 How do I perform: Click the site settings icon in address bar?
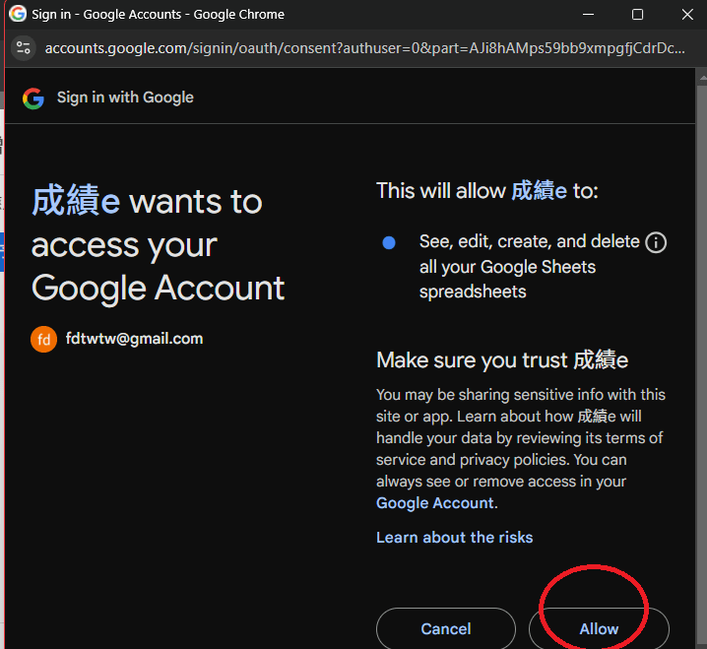tap(24, 48)
